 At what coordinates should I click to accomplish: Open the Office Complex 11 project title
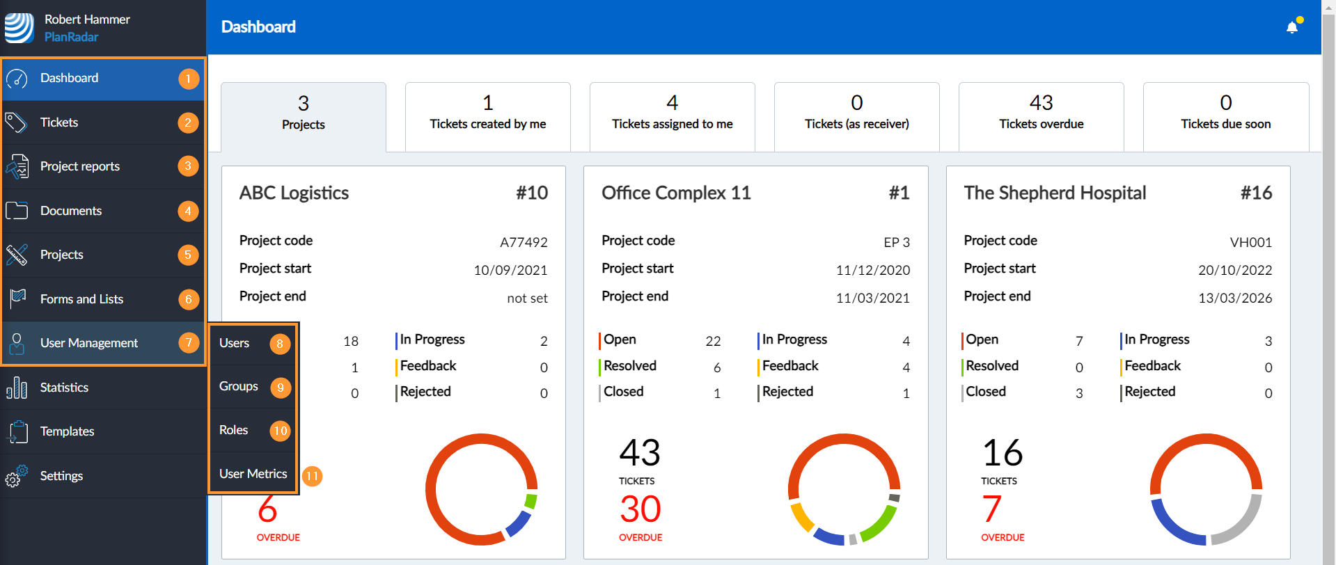coord(676,193)
